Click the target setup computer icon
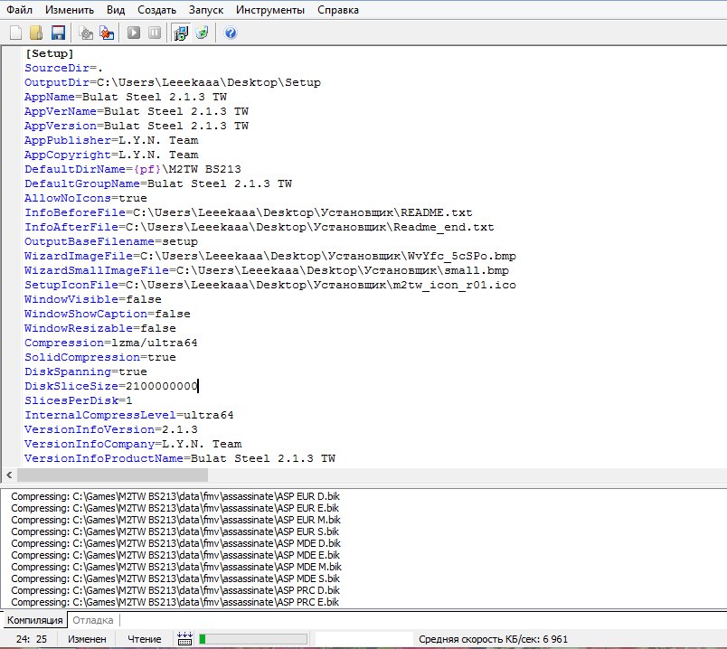The width and height of the screenshot is (727, 649). pos(181,33)
